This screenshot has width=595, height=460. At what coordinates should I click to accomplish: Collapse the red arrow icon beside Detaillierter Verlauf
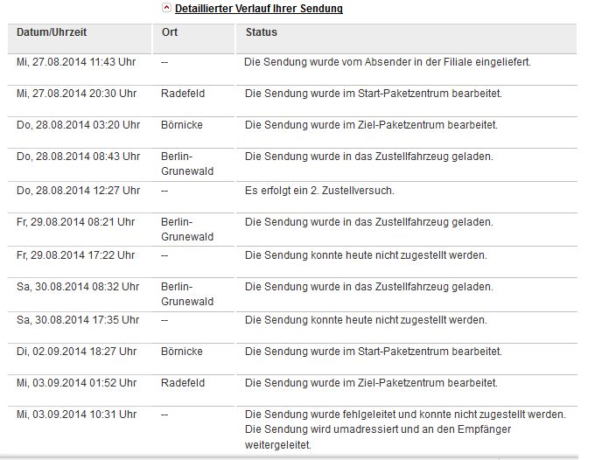coord(166,8)
